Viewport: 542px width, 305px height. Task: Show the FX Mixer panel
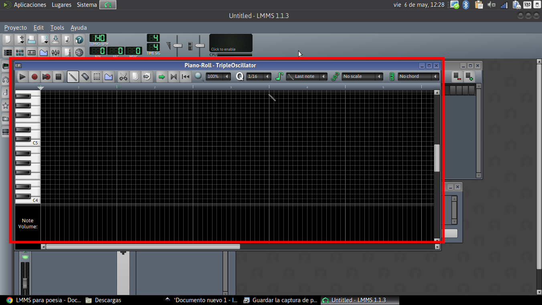tap(55, 52)
